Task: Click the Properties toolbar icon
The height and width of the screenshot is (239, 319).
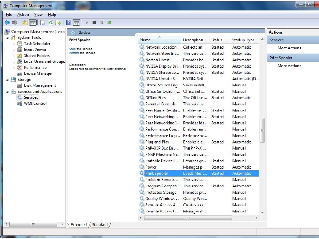Action: pos(43,23)
